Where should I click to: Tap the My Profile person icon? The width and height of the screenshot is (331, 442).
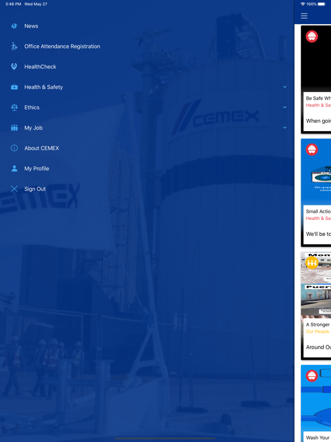14,168
